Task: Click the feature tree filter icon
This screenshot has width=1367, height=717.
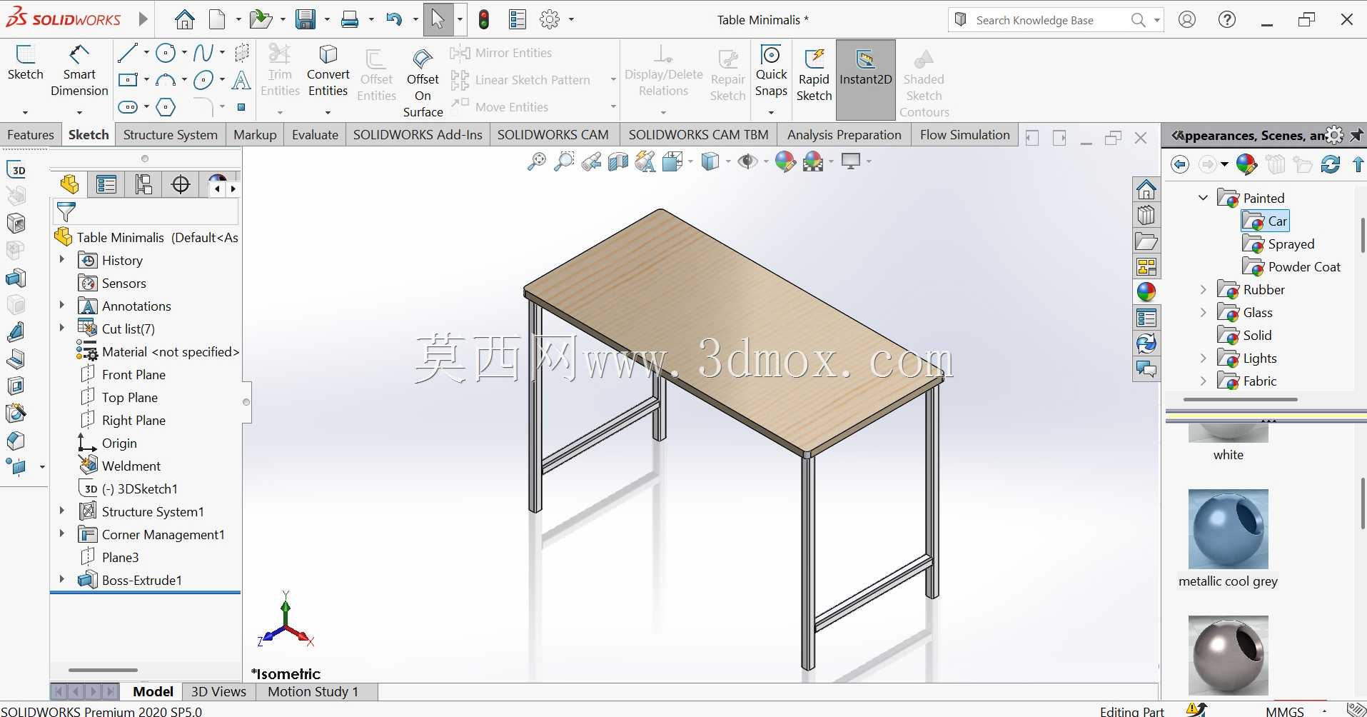Action: (66, 212)
